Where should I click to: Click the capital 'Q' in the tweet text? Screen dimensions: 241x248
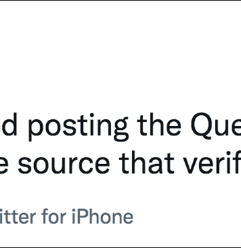(x=202, y=125)
